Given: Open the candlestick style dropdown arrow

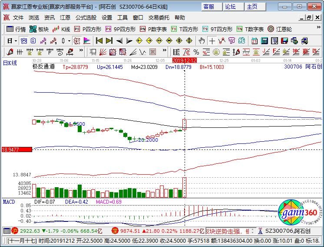Looking at the screenshot, I should 69,41.
